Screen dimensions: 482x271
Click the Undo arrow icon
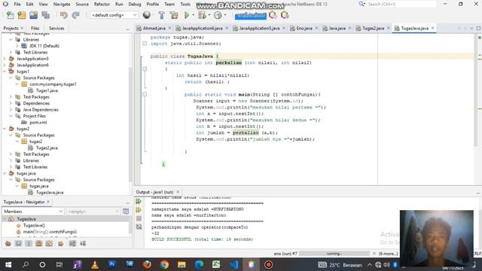(63, 15)
